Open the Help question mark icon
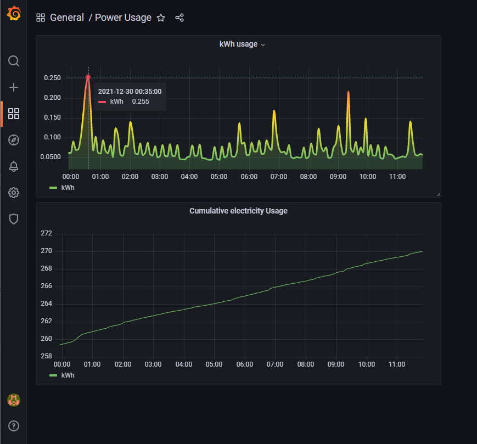Screen dimensions: 477x444 [14, 426]
